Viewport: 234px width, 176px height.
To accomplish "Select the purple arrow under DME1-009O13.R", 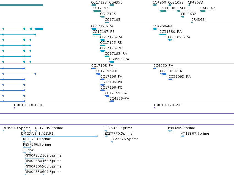I will click(15, 108).
